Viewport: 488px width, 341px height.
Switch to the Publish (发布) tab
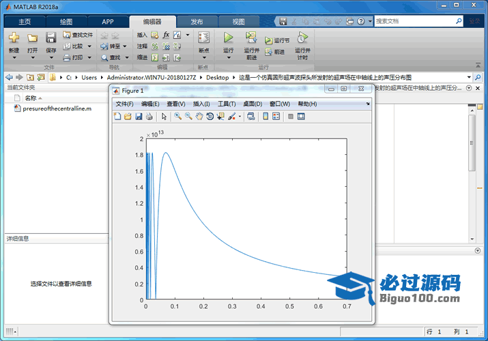coord(197,22)
